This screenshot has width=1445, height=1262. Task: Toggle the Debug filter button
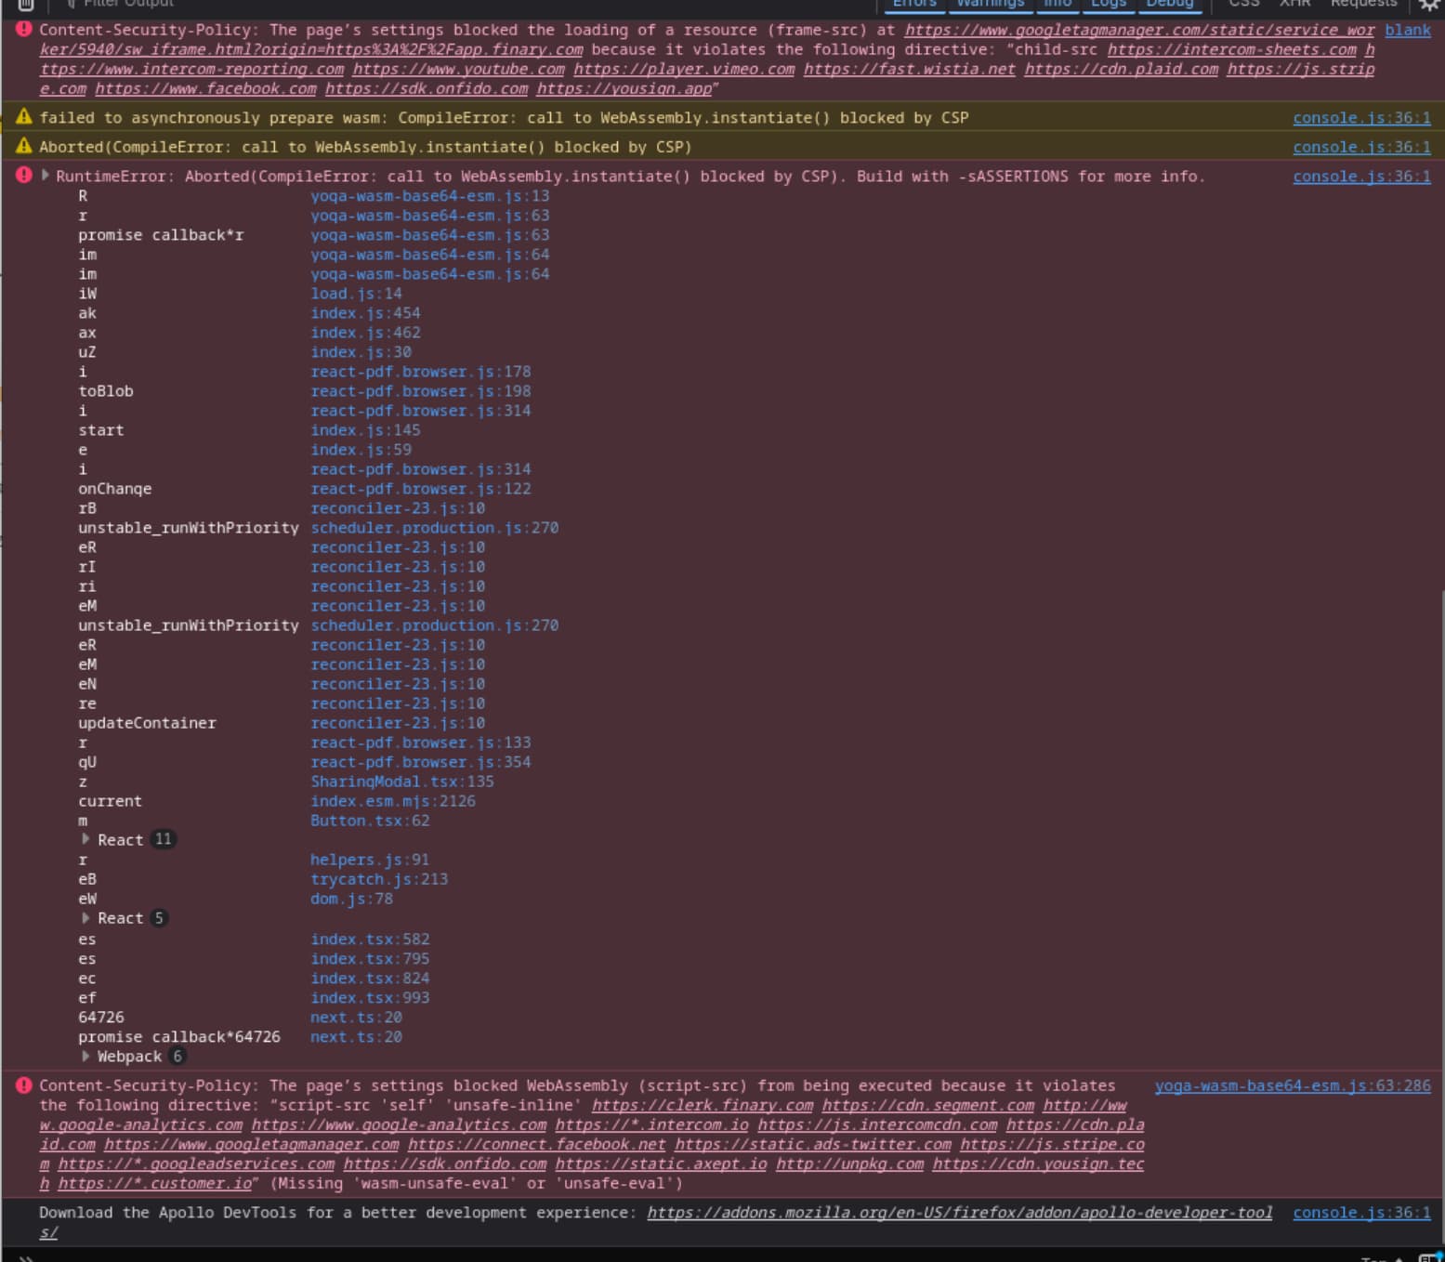(1169, 5)
